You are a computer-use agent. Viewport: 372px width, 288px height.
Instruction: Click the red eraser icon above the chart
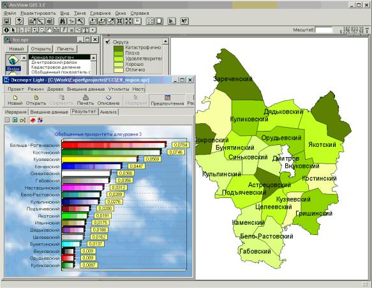pyautogui.click(x=33, y=120)
